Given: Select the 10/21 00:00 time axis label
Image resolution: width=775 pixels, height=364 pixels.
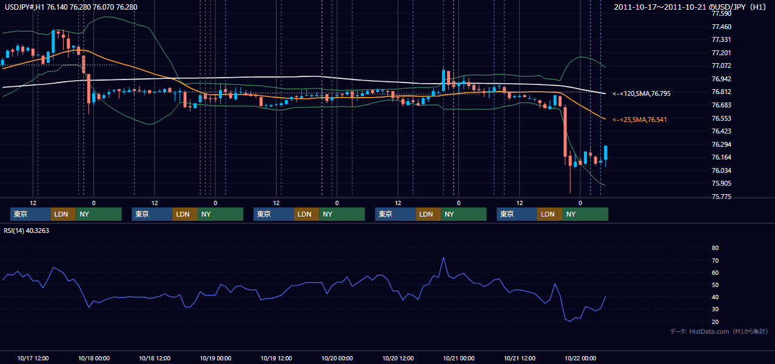Looking at the screenshot, I should click(458, 358).
